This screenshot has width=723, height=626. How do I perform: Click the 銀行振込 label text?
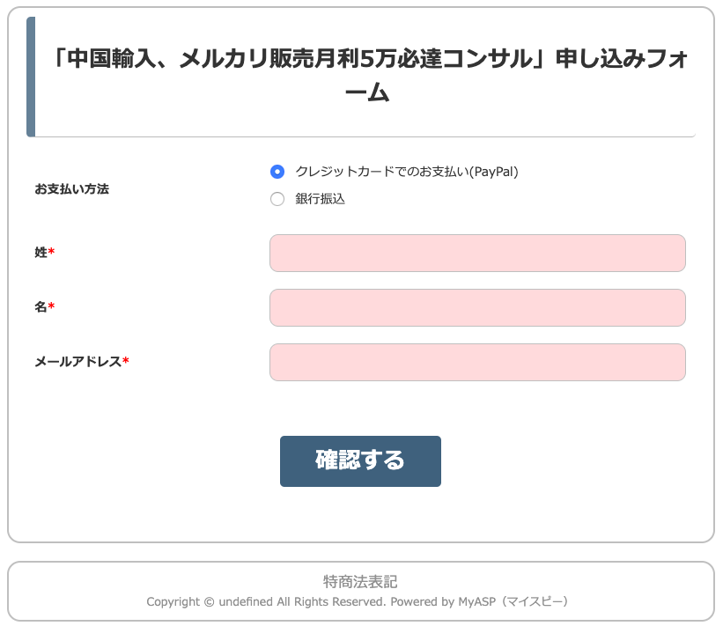point(321,199)
